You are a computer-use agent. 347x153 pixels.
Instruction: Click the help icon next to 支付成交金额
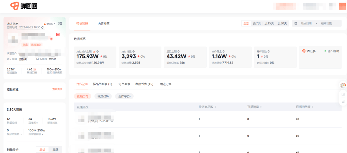pyautogui.click(x=98, y=51)
